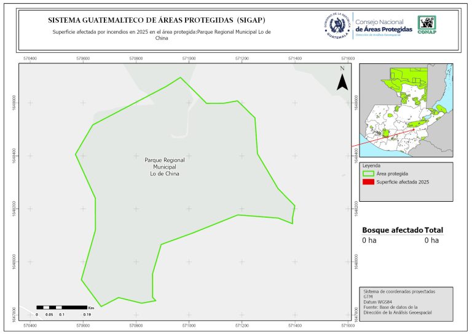Click the red locator line in the inset map
This screenshot has width=472, height=334.
(381, 135)
